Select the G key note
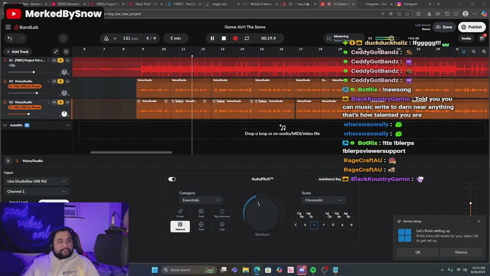The width and height of the screenshot is (490, 276). [x=333, y=225]
